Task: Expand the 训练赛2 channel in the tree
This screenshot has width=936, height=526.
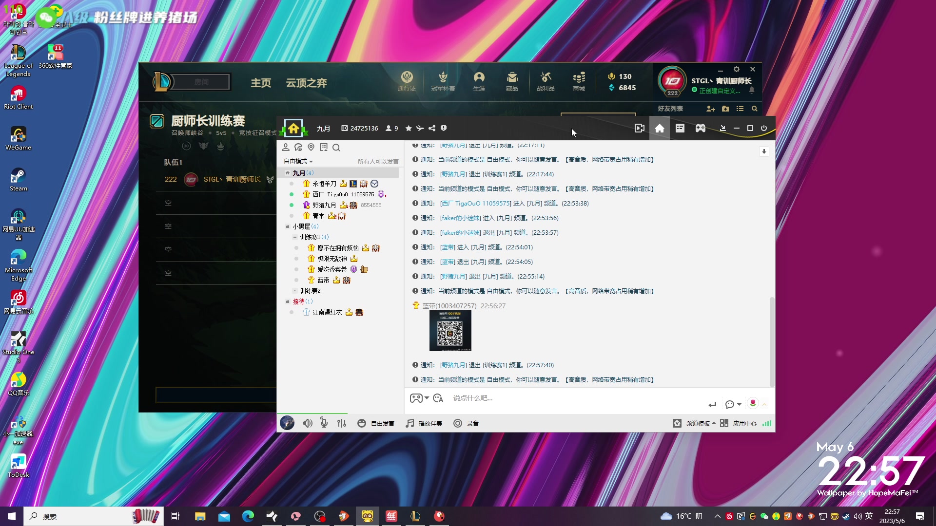Action: (x=294, y=290)
